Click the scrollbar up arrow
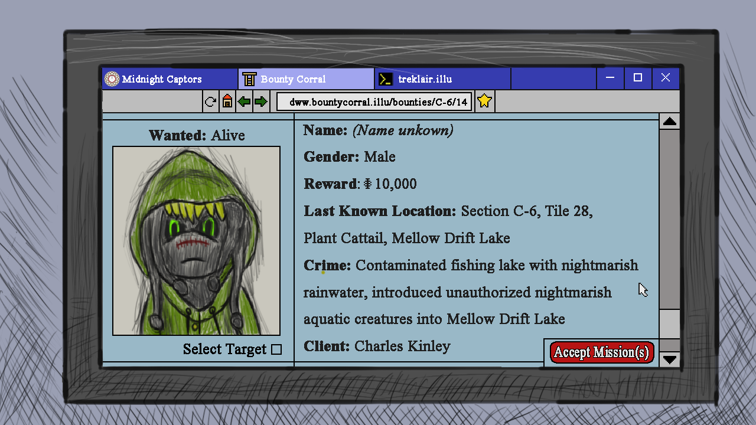The height and width of the screenshot is (425, 756). (669, 122)
